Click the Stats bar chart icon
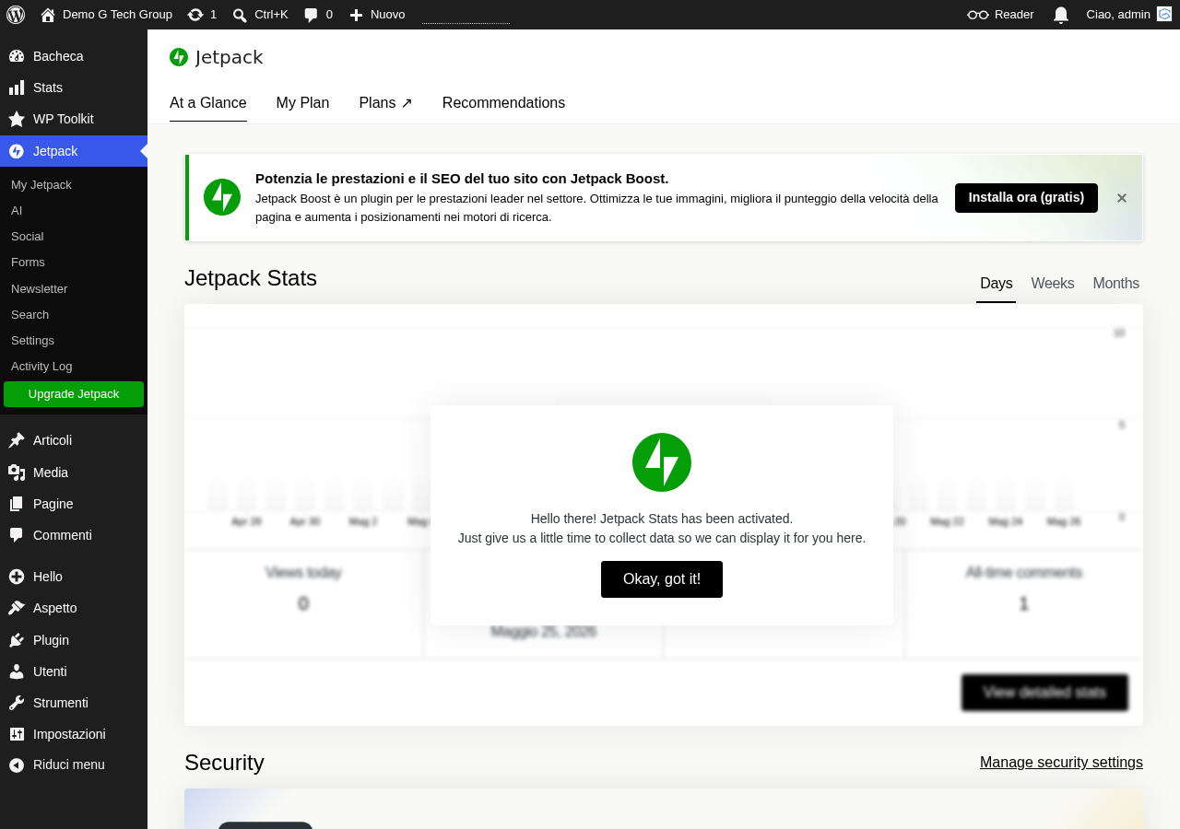The width and height of the screenshot is (1180, 829). pyautogui.click(x=17, y=88)
